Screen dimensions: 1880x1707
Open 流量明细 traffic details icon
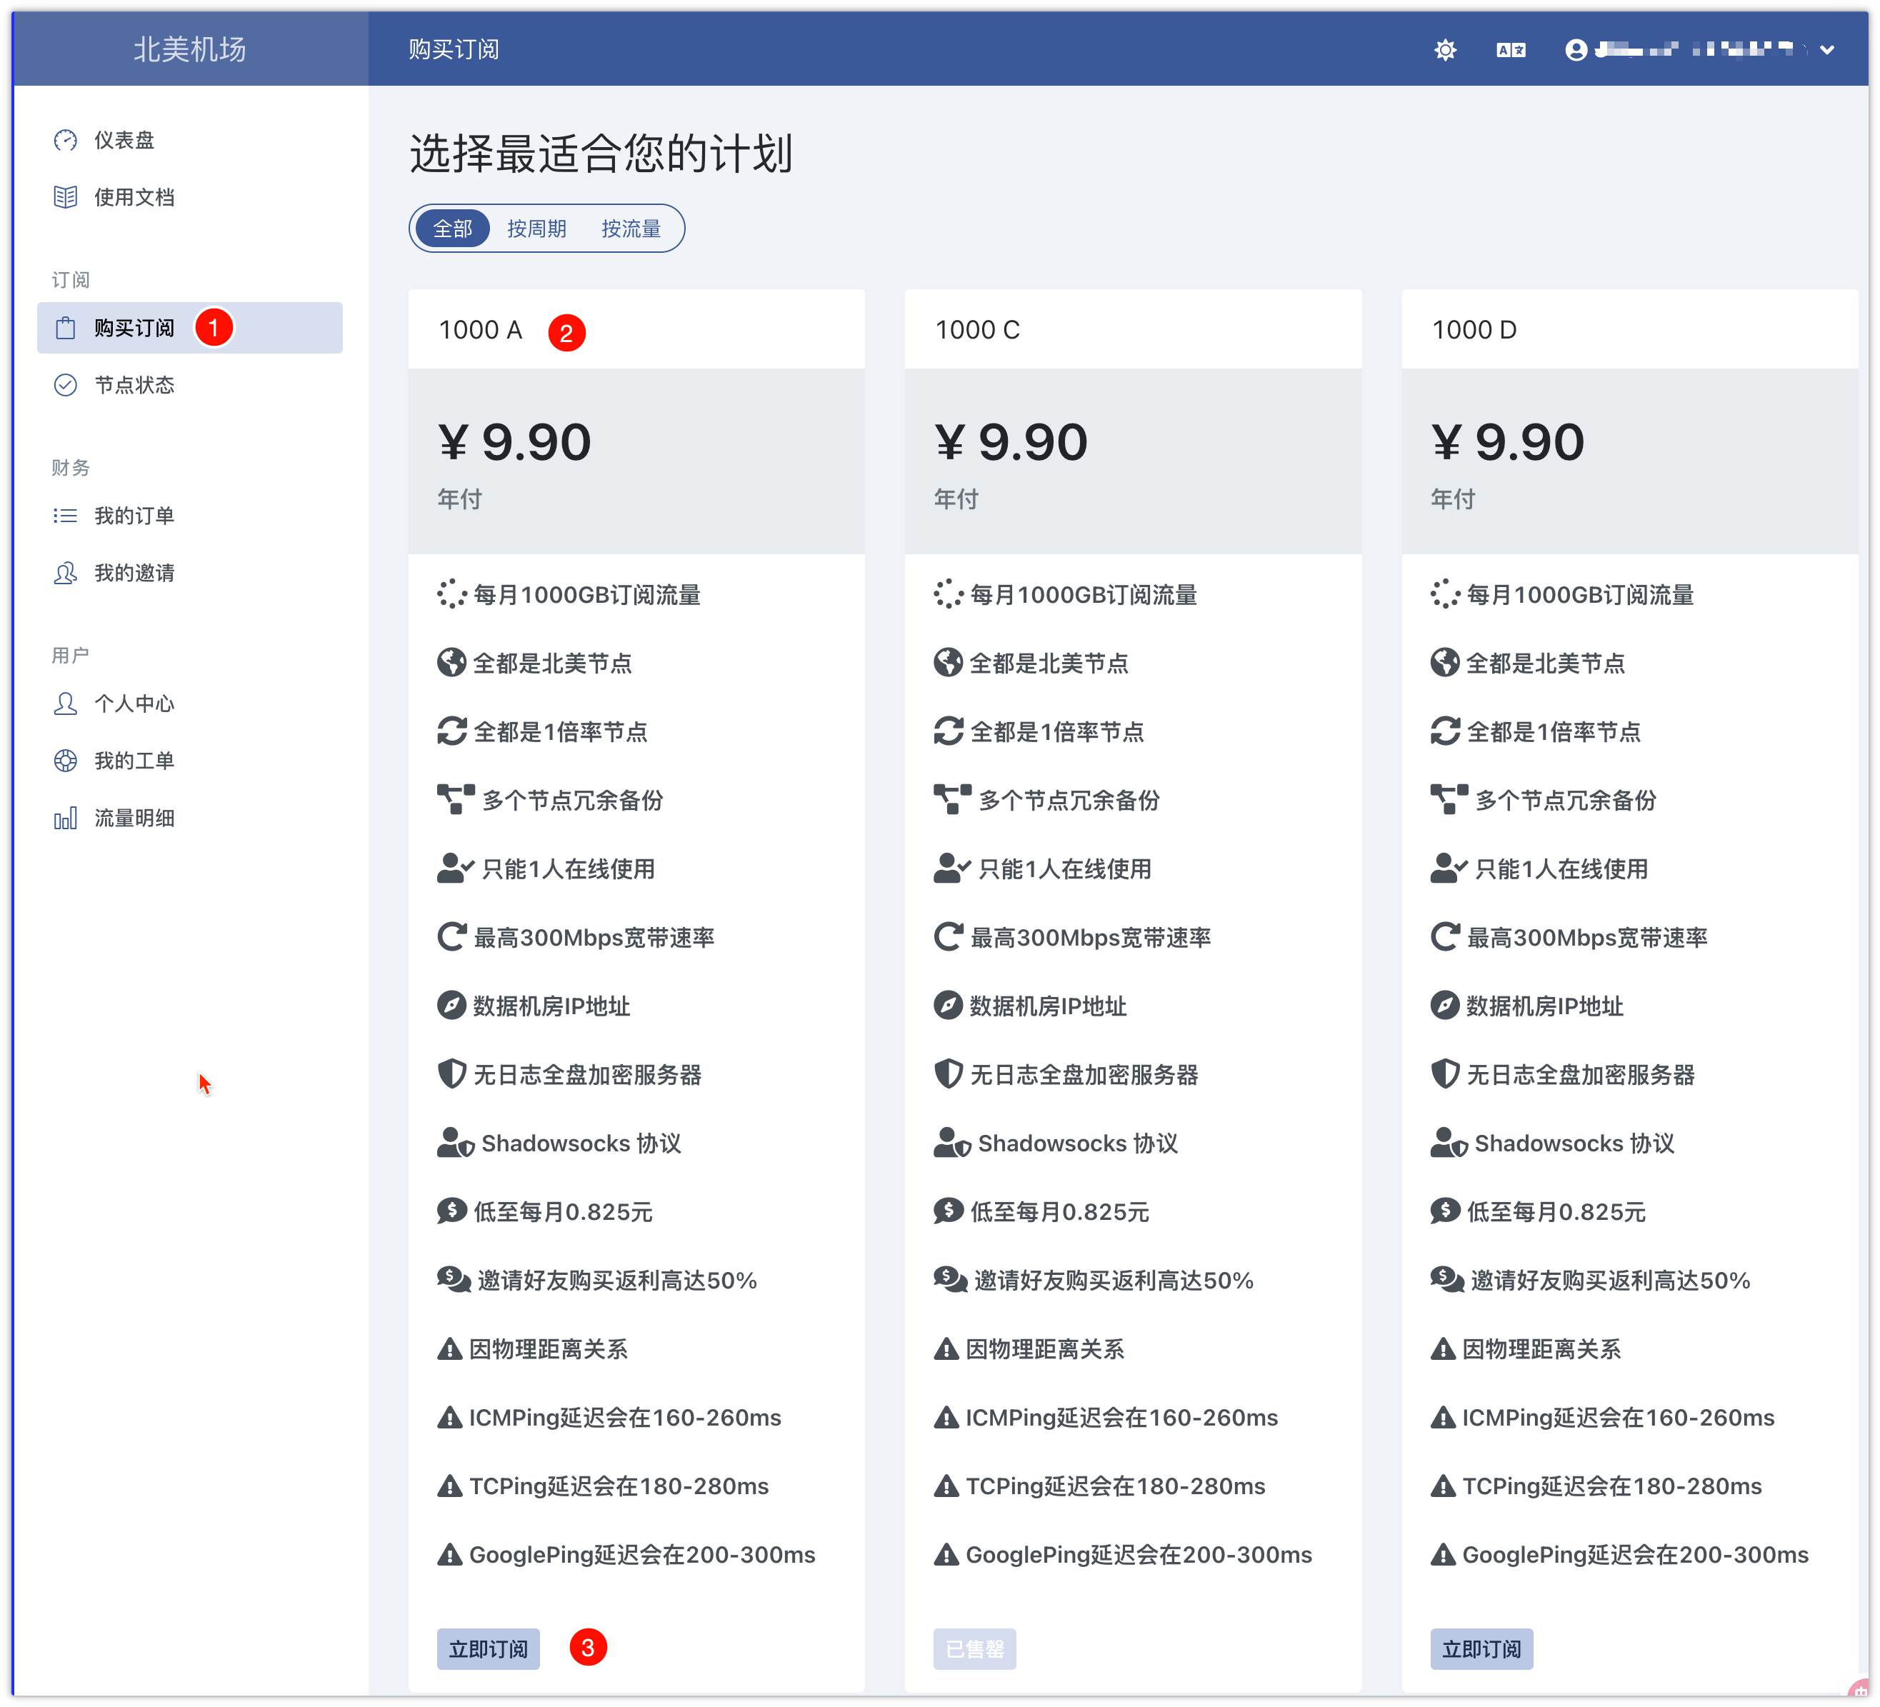tap(65, 819)
